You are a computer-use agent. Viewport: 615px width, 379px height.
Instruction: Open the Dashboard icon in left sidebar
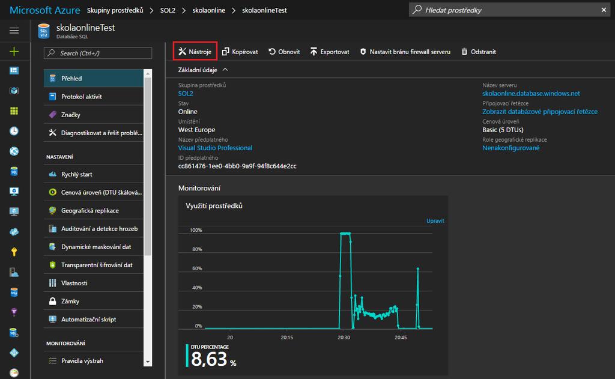click(14, 71)
